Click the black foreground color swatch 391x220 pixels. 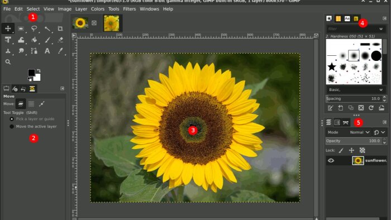click(x=31, y=73)
